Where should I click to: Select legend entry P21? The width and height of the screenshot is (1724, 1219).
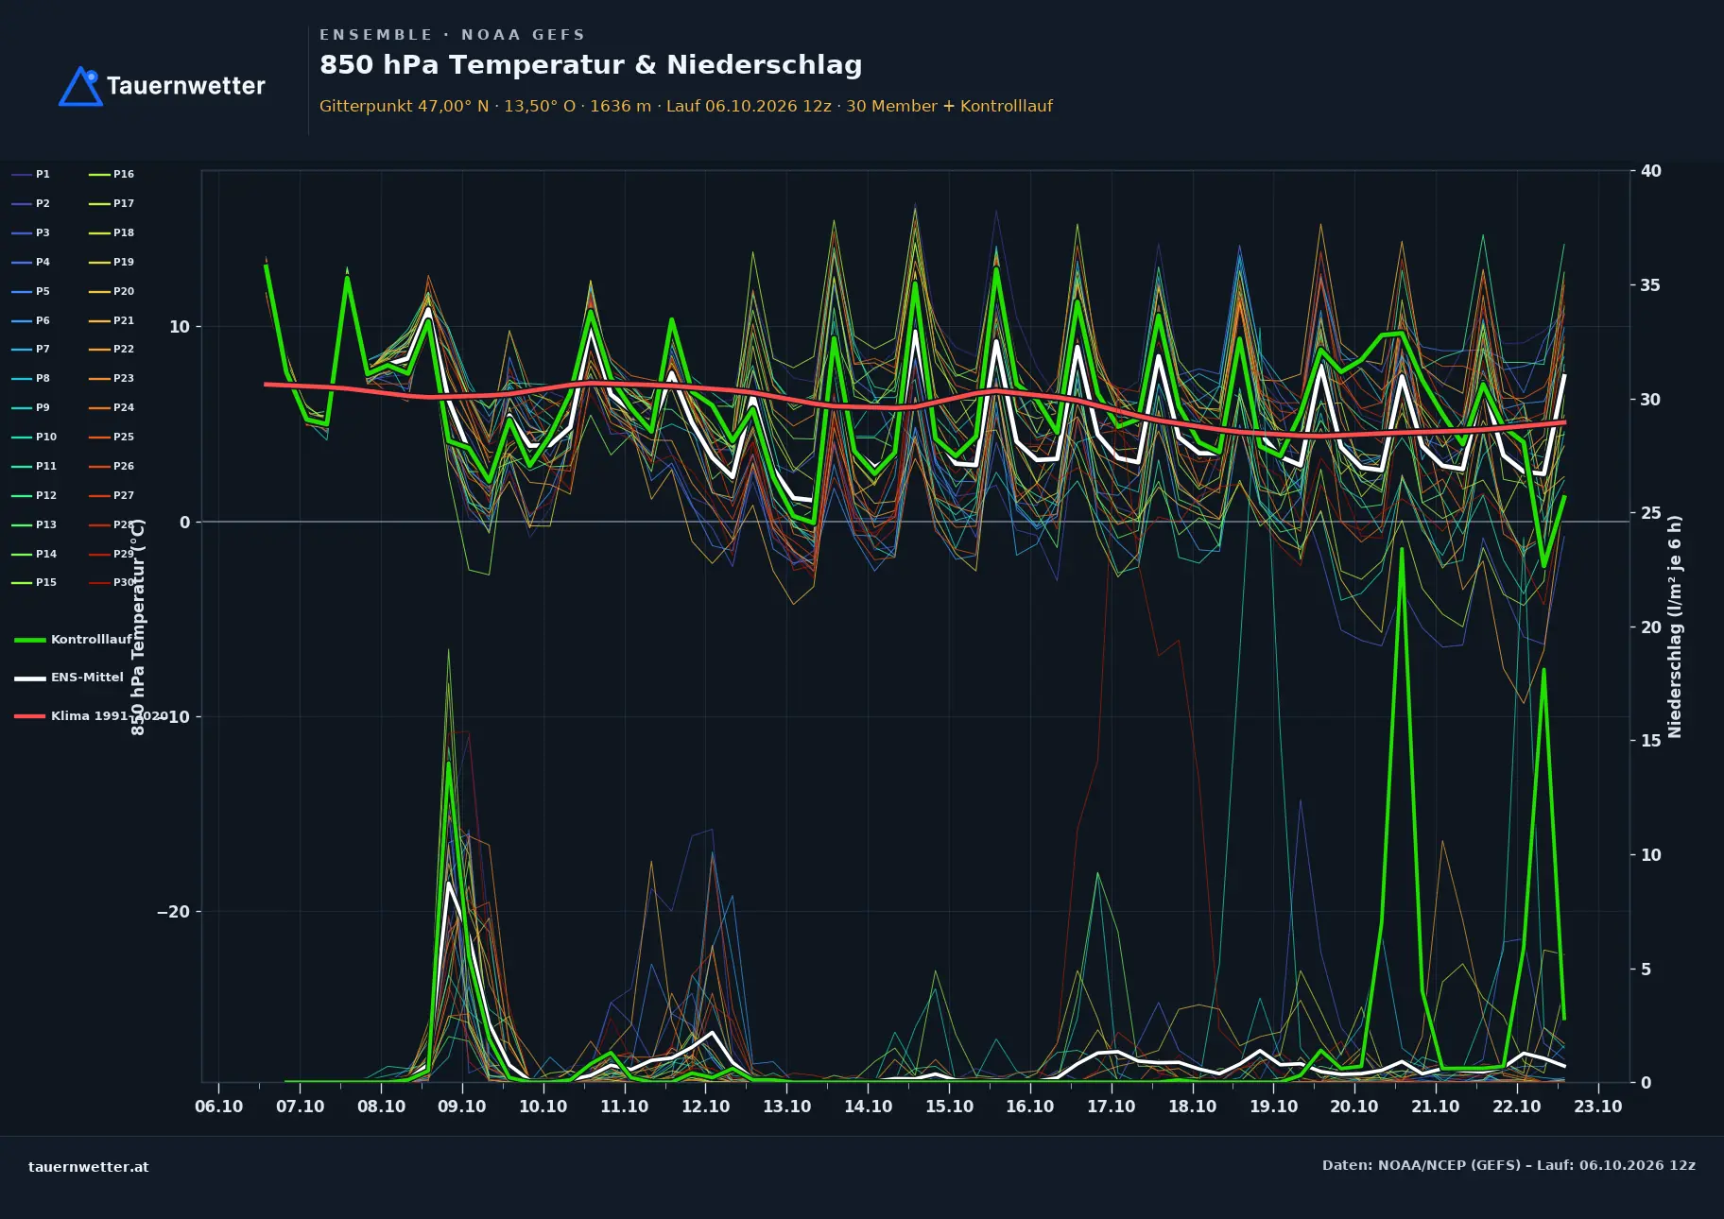(112, 321)
